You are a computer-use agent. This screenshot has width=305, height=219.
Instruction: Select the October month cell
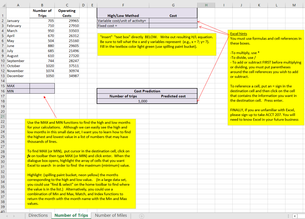[x=18, y=66]
